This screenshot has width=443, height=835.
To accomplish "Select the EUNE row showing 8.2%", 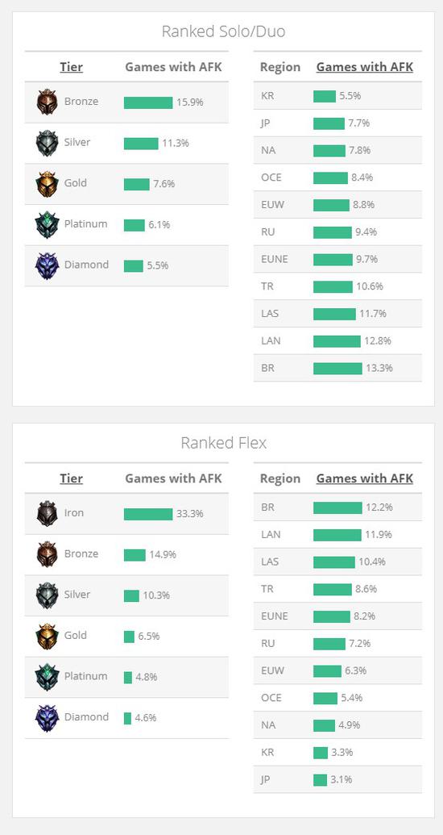I will coord(337,616).
